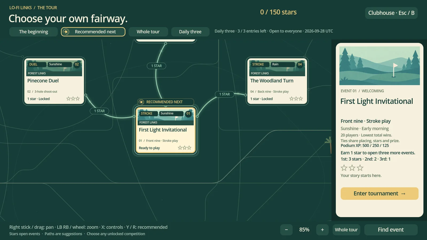Click THE TOUR breadcrumb text
The height and width of the screenshot is (240, 427).
coord(47,8)
